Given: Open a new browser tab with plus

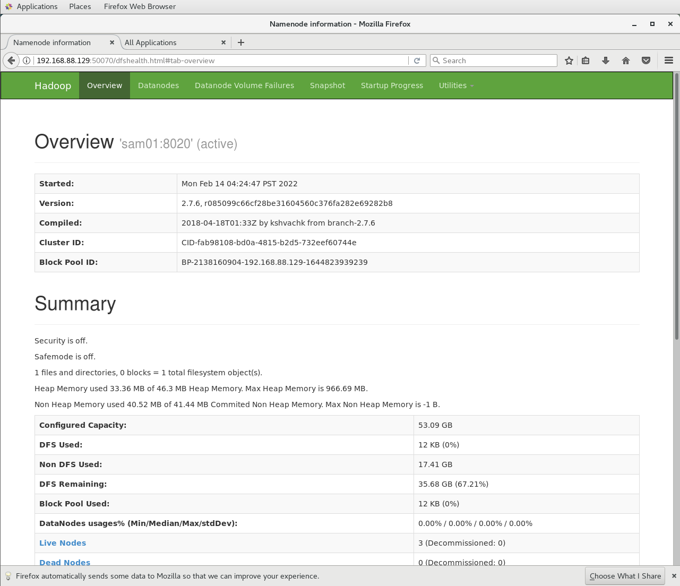Looking at the screenshot, I should [241, 42].
